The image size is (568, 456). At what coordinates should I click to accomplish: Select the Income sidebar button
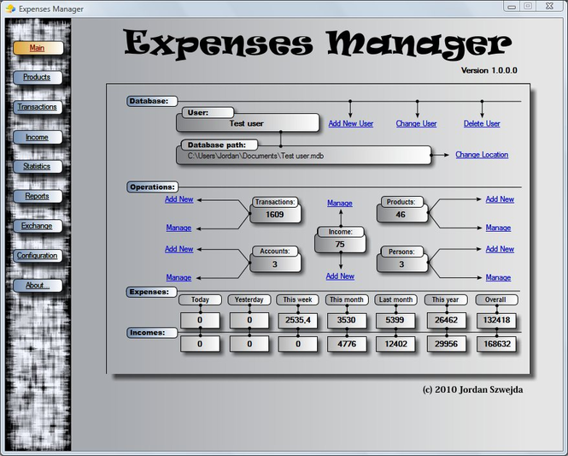[x=37, y=137]
